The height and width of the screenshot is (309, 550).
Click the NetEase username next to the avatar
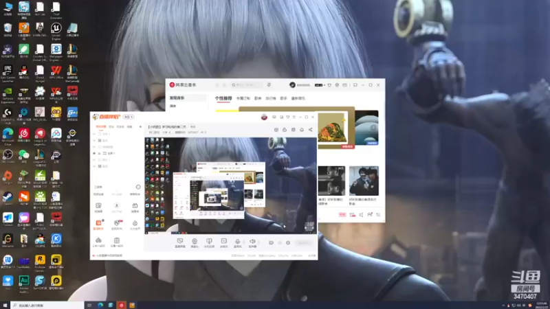pos(304,85)
